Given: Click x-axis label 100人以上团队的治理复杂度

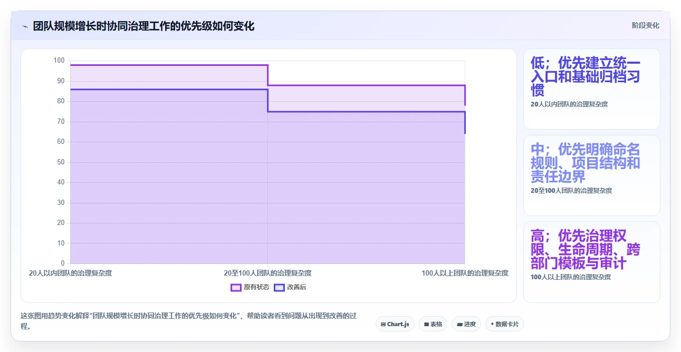Looking at the screenshot, I should [465, 273].
